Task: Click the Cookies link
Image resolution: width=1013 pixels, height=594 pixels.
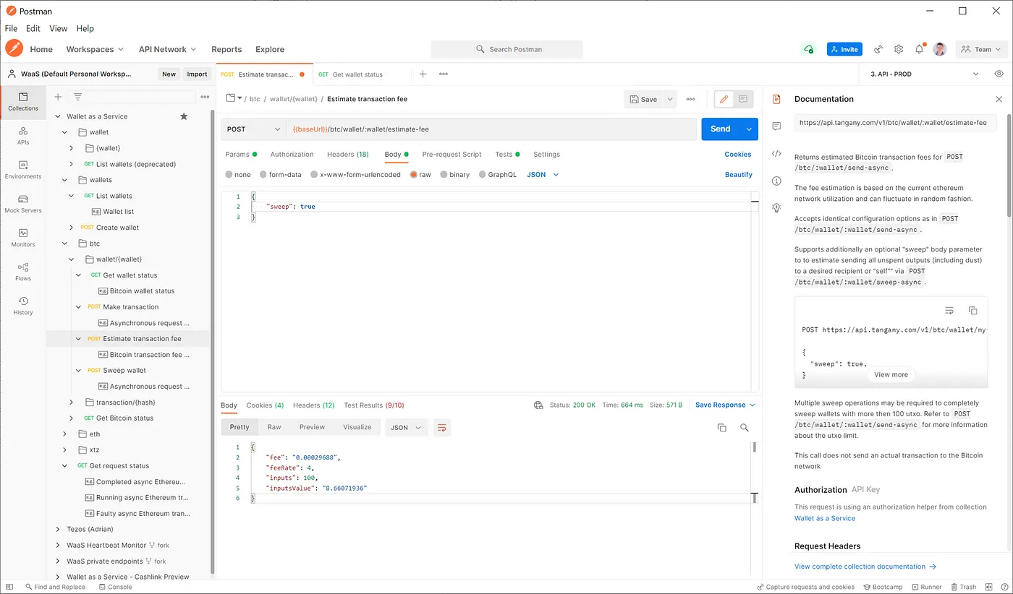Action: (738, 154)
